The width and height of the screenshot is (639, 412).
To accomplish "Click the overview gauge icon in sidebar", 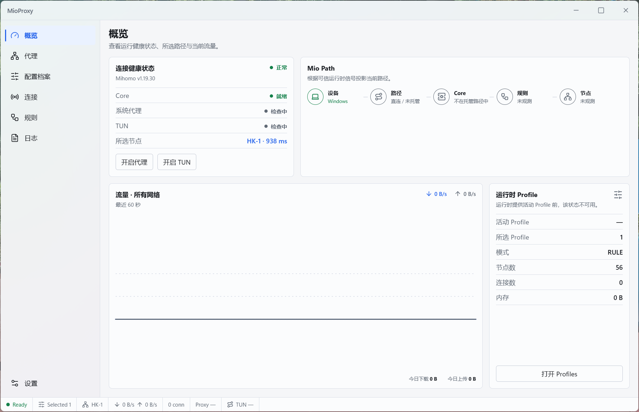I will click(15, 35).
